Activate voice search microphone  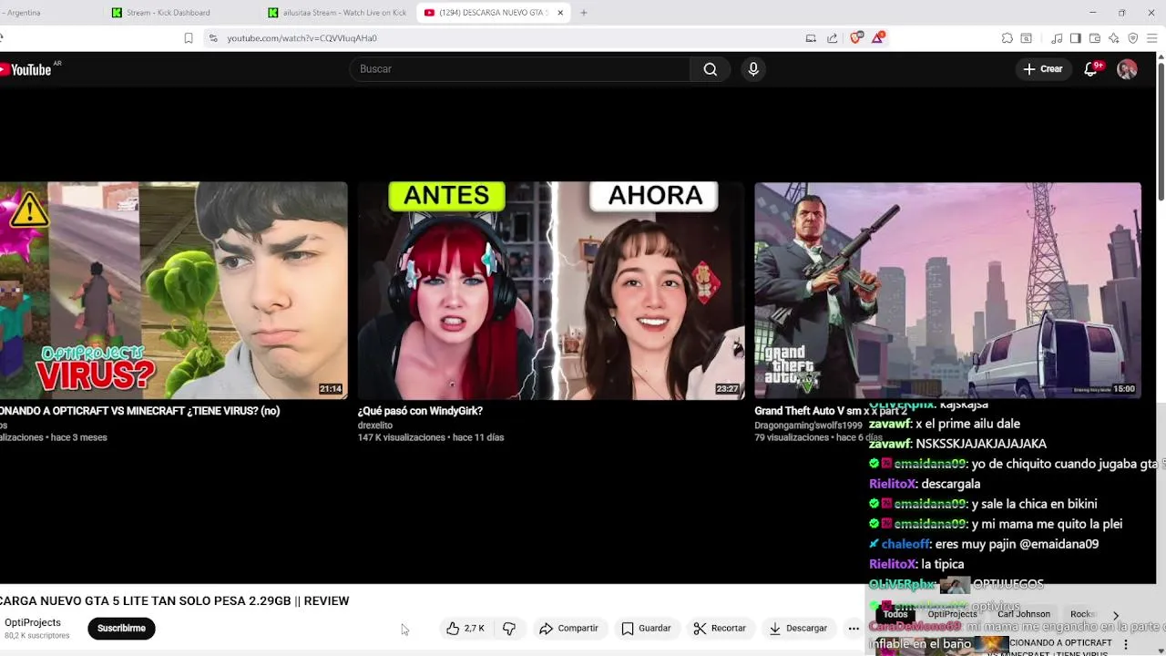[x=752, y=69]
